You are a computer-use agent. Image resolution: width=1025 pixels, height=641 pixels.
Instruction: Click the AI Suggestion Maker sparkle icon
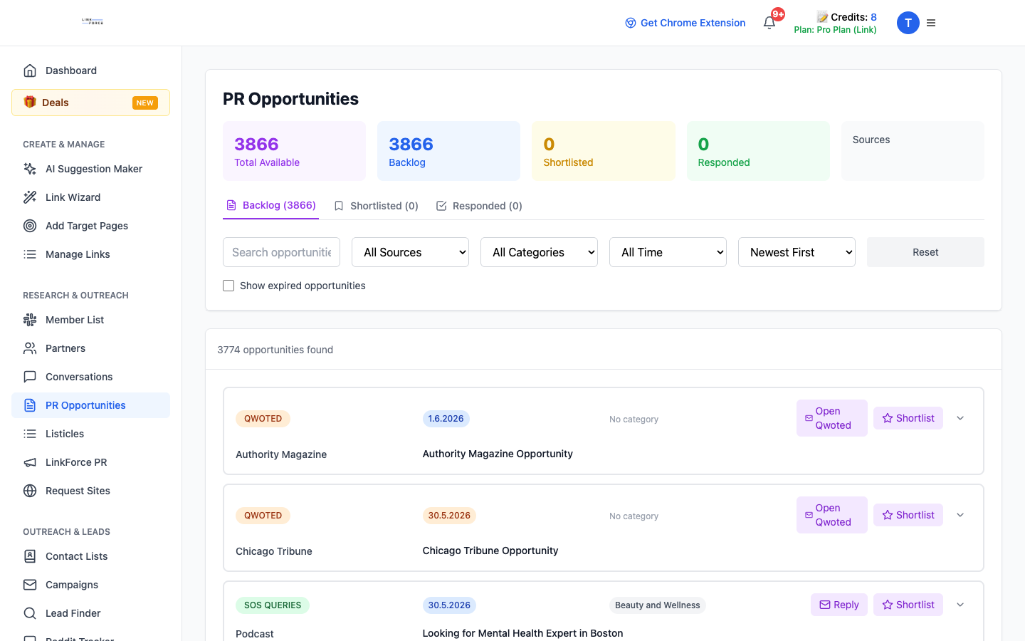[x=30, y=169]
